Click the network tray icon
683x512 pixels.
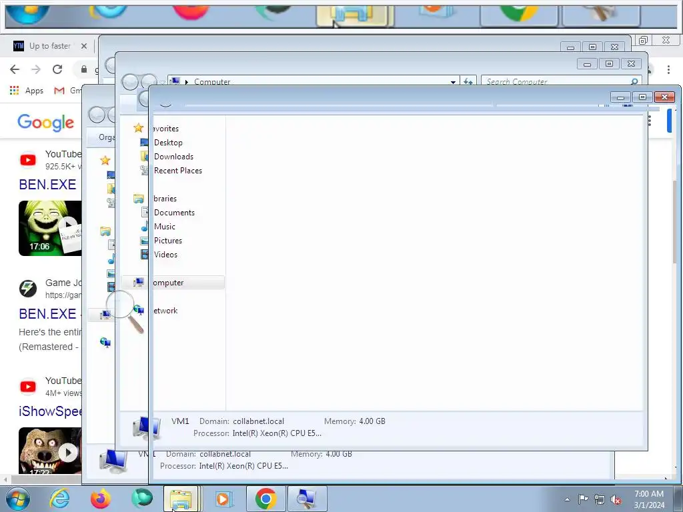600,499
